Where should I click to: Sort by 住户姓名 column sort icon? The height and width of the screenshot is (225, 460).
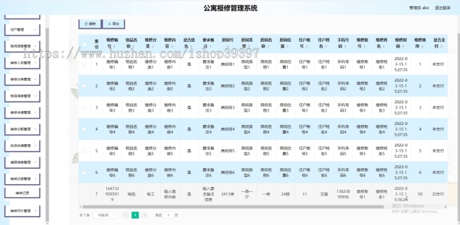326,46
